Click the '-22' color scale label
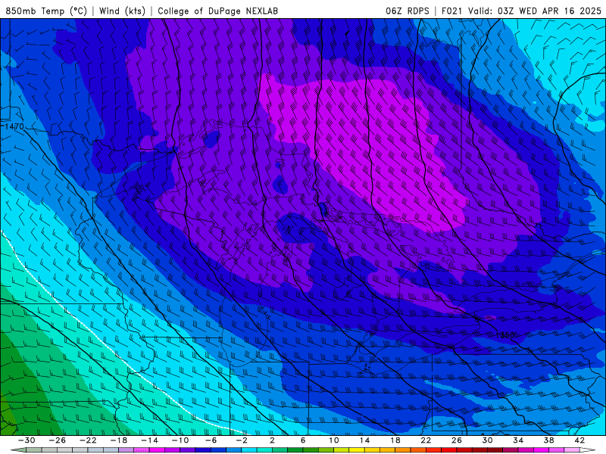Image resolution: width=606 pixels, height=454 pixels. (88, 440)
